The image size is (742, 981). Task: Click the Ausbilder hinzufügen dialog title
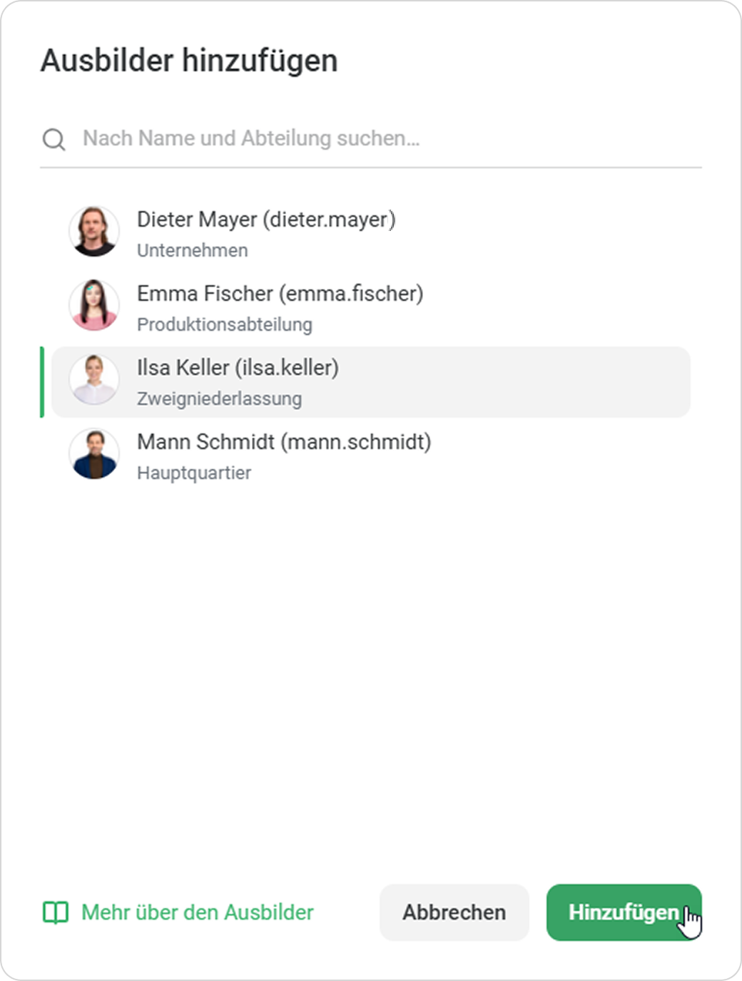tap(189, 61)
